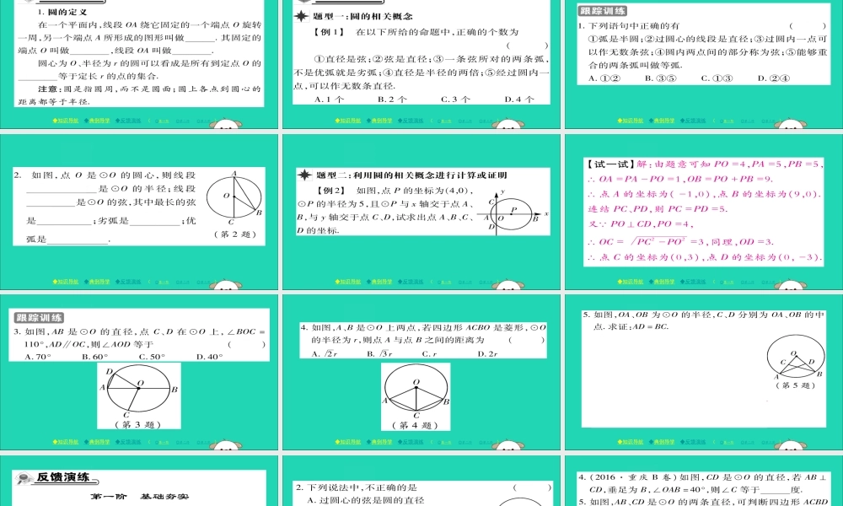Click 反馈演练 link on the 例1 slide
Screen dimensions: 843x506
tap(411, 121)
